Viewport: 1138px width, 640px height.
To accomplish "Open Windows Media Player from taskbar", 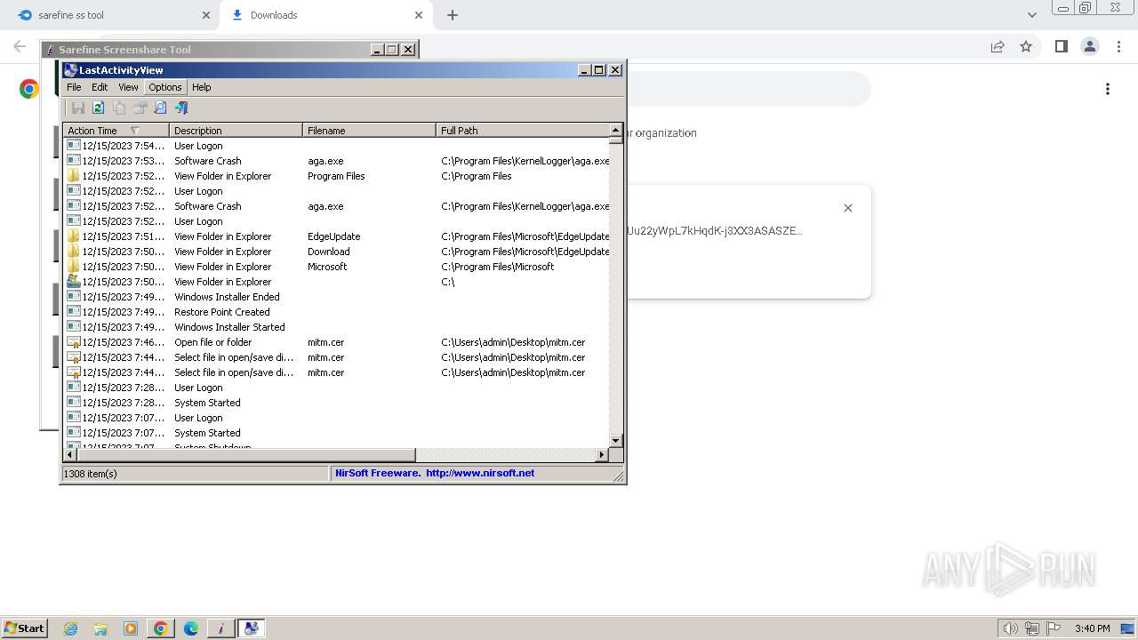I will coord(131,628).
